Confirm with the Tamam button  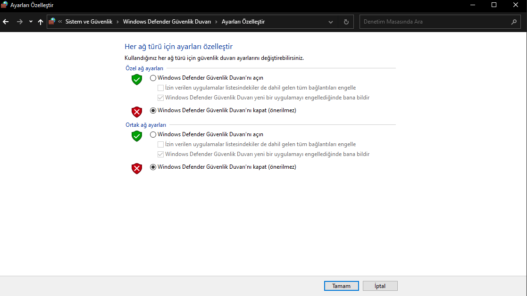tap(342, 286)
